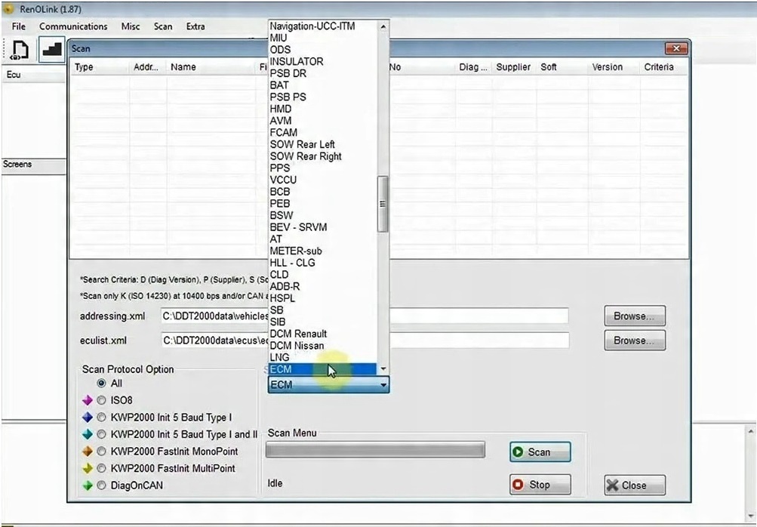Click the eculist.xml path field
The width and height of the screenshot is (757, 527).
(x=365, y=341)
